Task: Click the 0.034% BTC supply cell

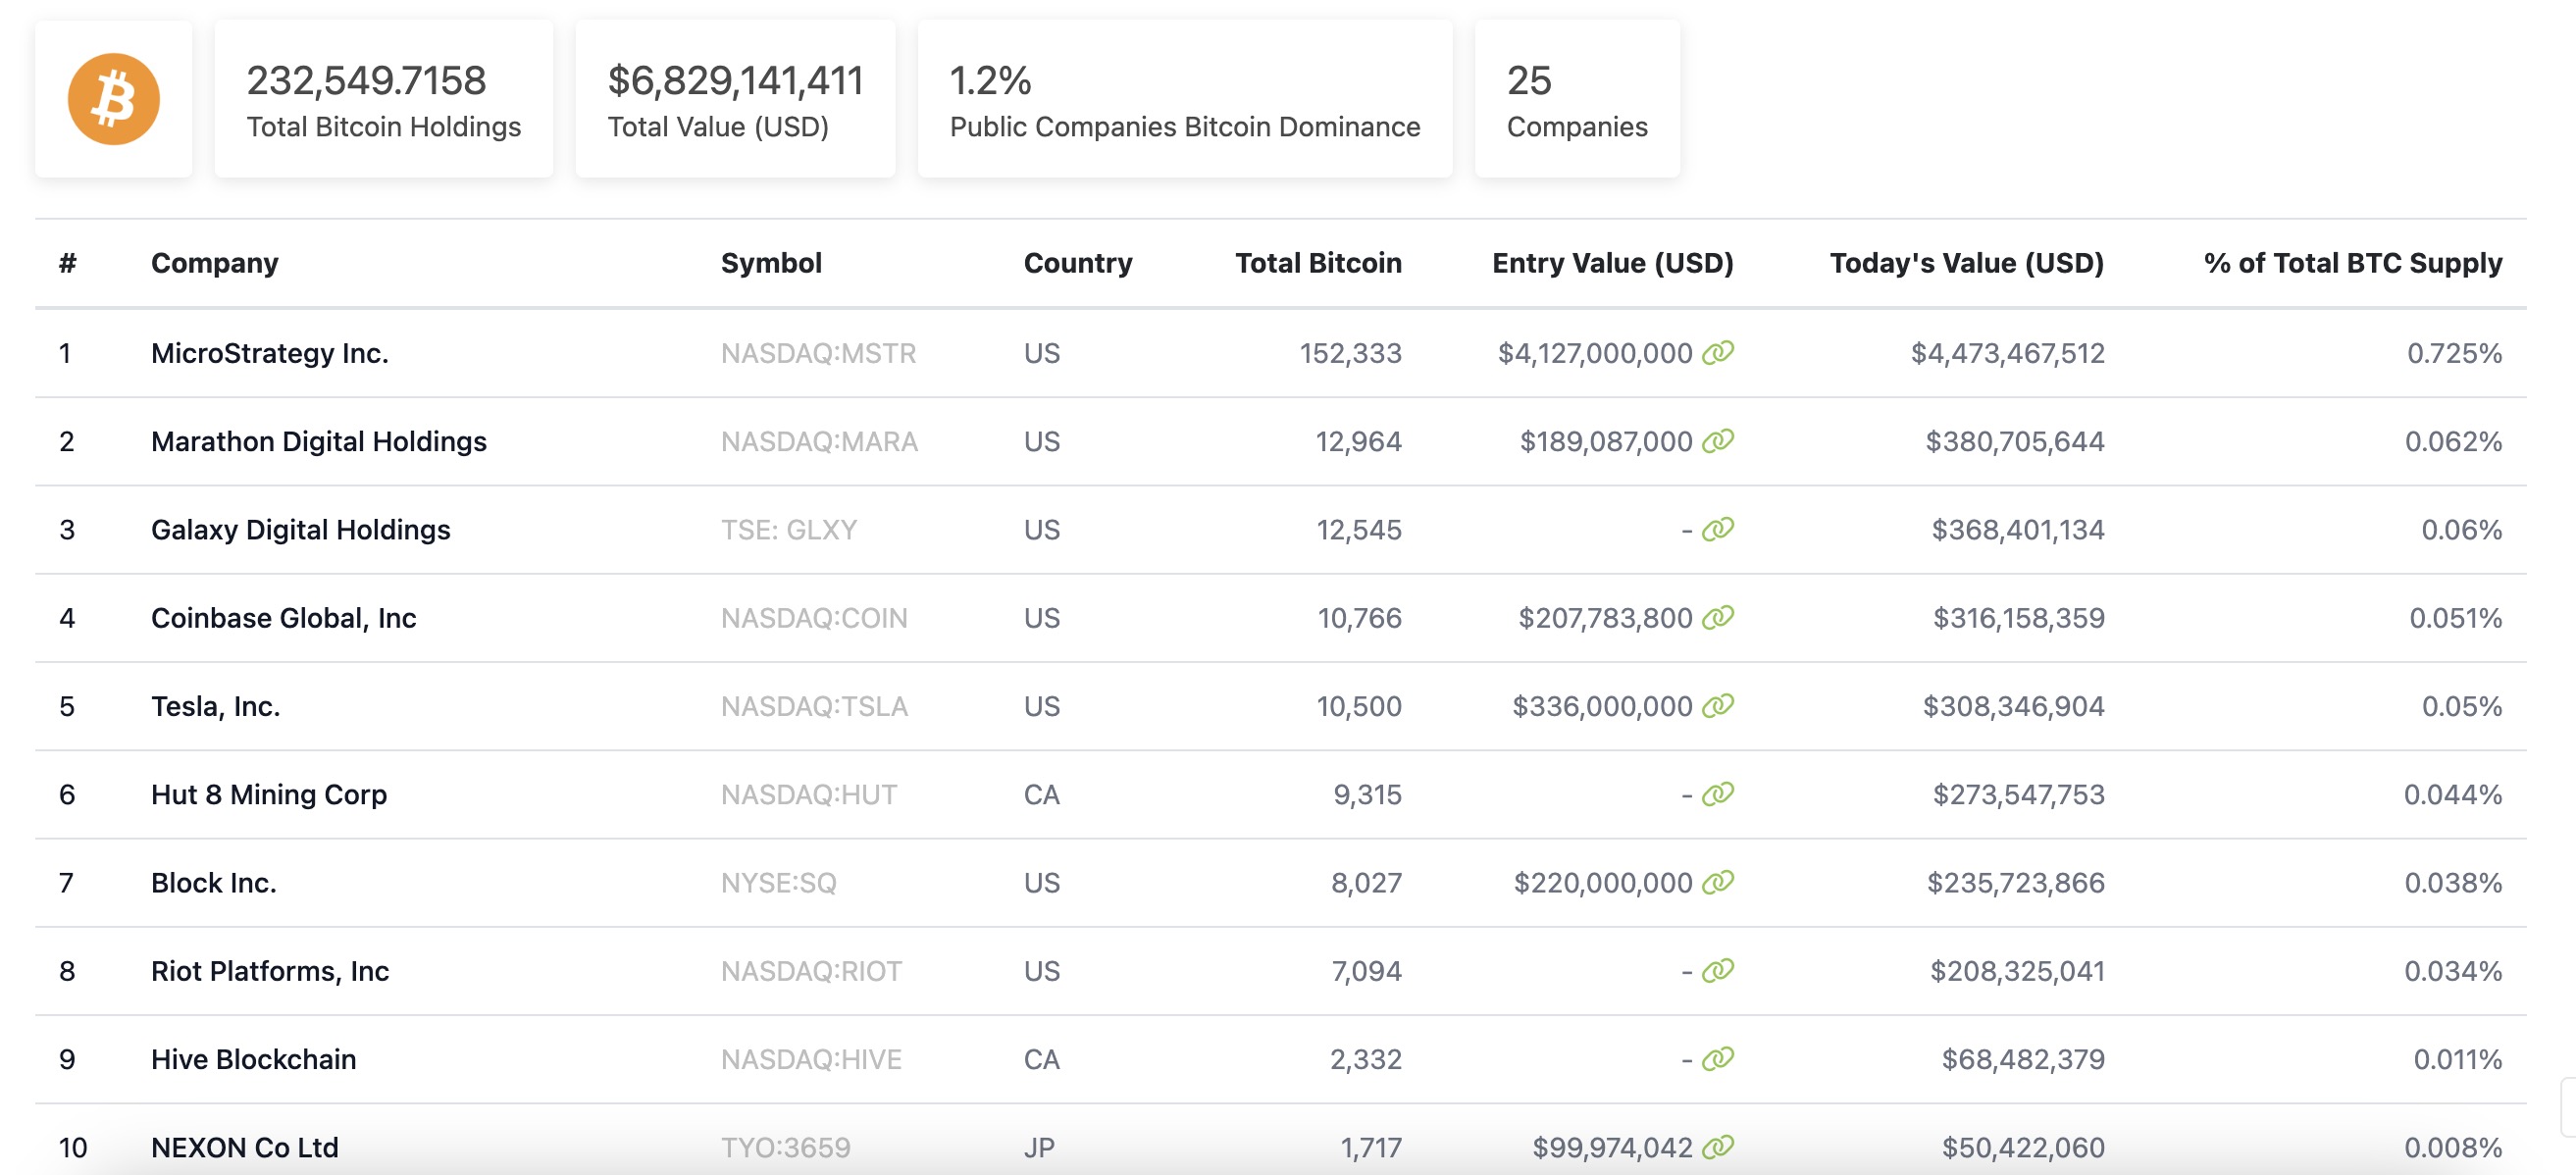Action: point(2453,971)
